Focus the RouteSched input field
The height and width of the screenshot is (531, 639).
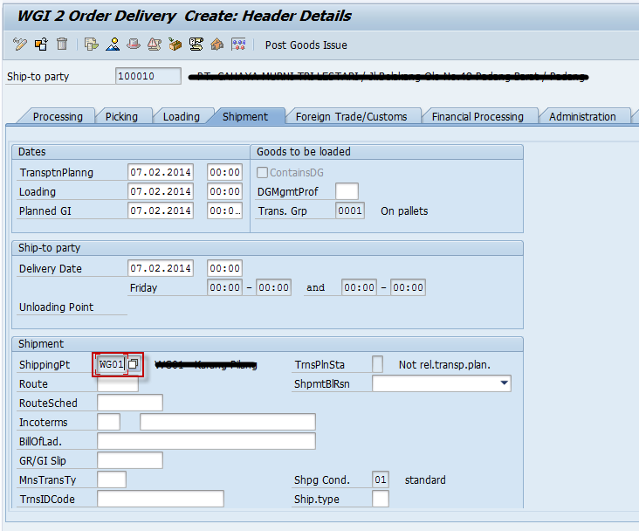pos(129,403)
